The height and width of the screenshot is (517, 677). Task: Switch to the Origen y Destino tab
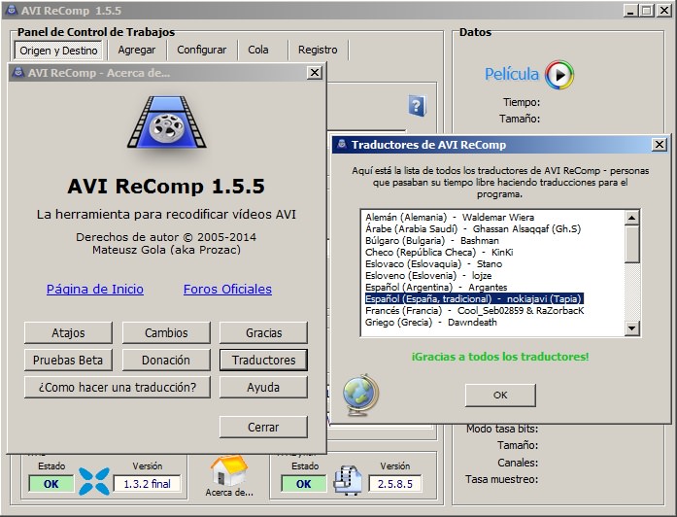pos(58,51)
